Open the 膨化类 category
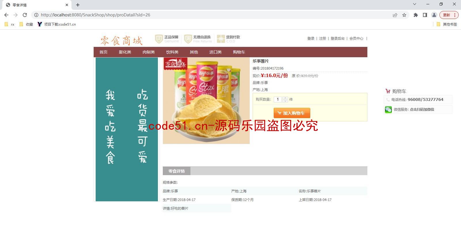This screenshot has height=245, width=461. [x=125, y=52]
